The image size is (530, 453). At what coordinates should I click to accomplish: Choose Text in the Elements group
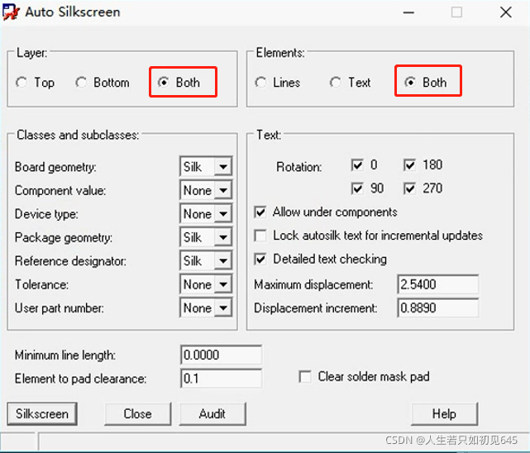pyautogui.click(x=336, y=83)
